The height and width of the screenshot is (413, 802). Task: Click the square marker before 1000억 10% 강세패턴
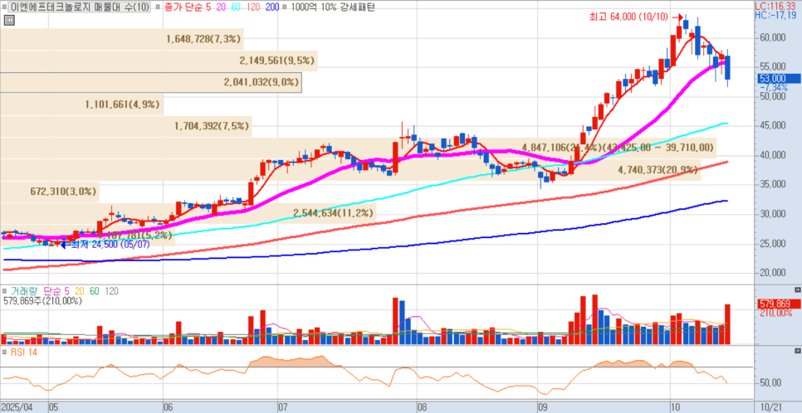pyautogui.click(x=285, y=8)
